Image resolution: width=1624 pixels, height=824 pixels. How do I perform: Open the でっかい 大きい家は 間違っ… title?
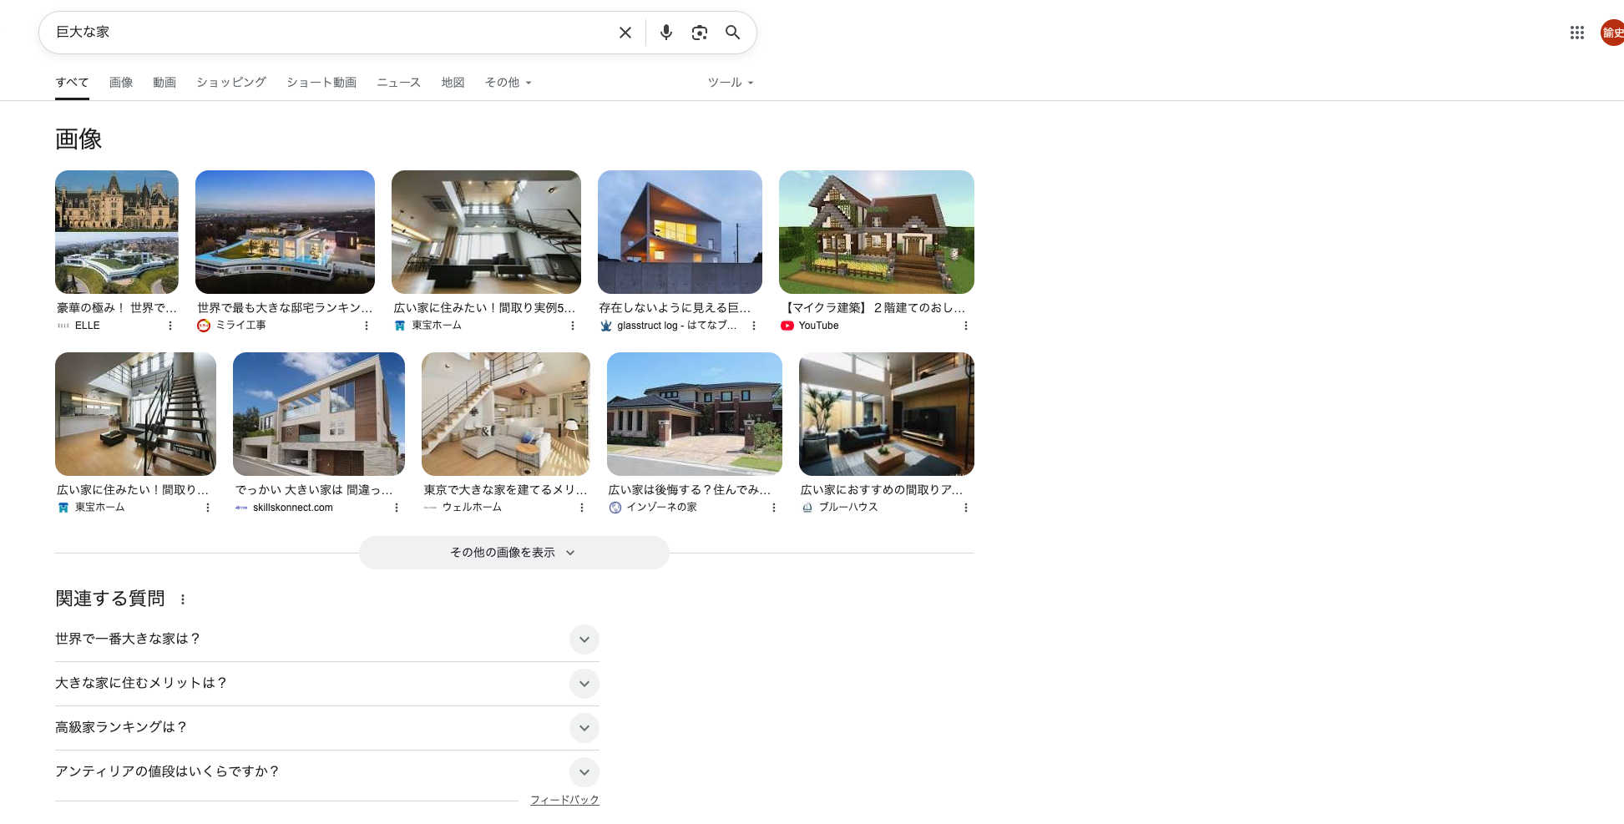coord(314,490)
